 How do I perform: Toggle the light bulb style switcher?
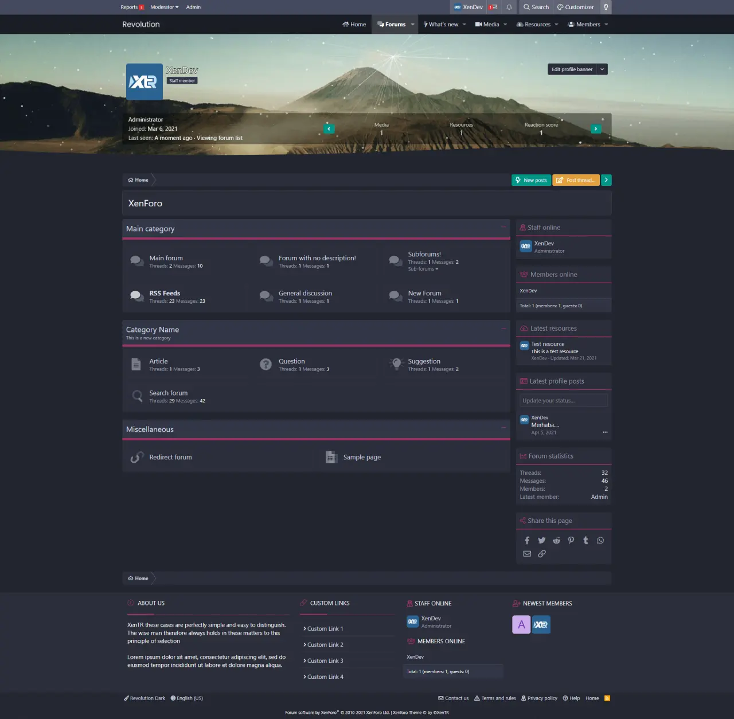(x=606, y=7)
